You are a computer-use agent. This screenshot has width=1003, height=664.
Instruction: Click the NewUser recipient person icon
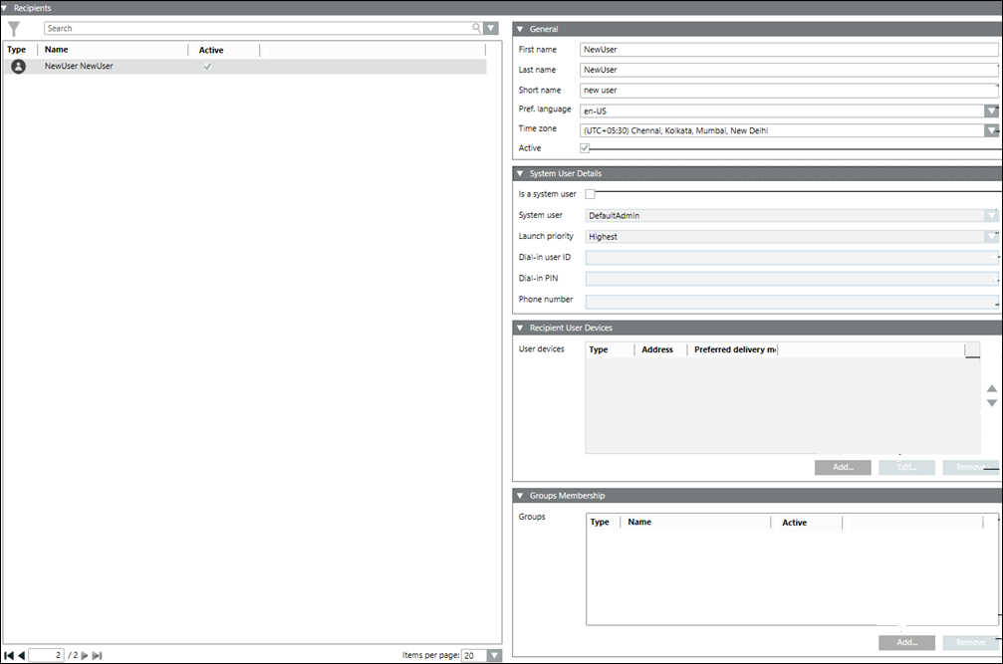(x=18, y=67)
